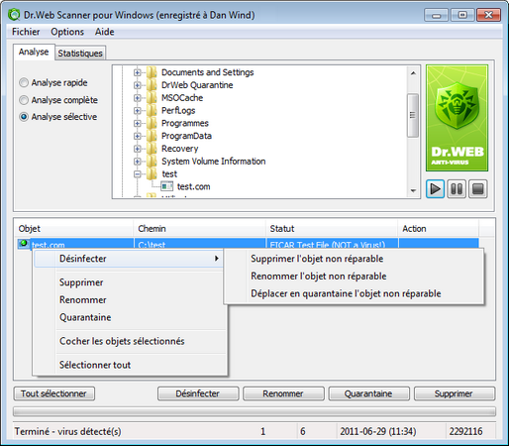Click the EICAR Test File status cell
Viewport: 509px width, 446px height.
[332, 244]
